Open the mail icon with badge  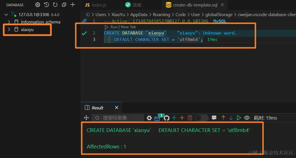click(157, 118)
